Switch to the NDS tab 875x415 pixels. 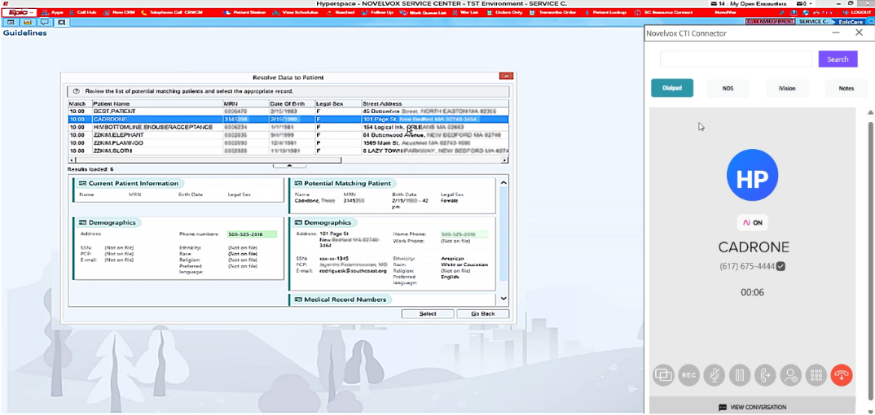pos(728,88)
